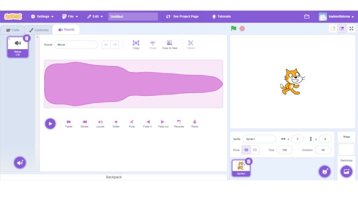Viewport: 358px width, 201px height.
Task: Open the Backpack panel
Action: [114, 177]
